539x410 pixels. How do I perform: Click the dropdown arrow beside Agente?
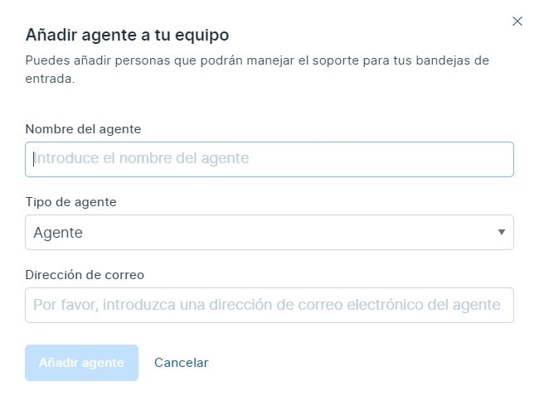(501, 233)
